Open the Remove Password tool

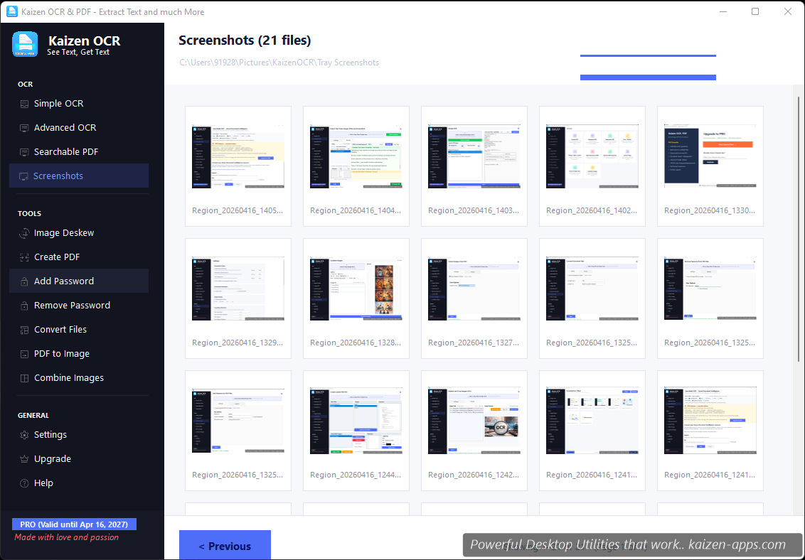[x=70, y=305]
